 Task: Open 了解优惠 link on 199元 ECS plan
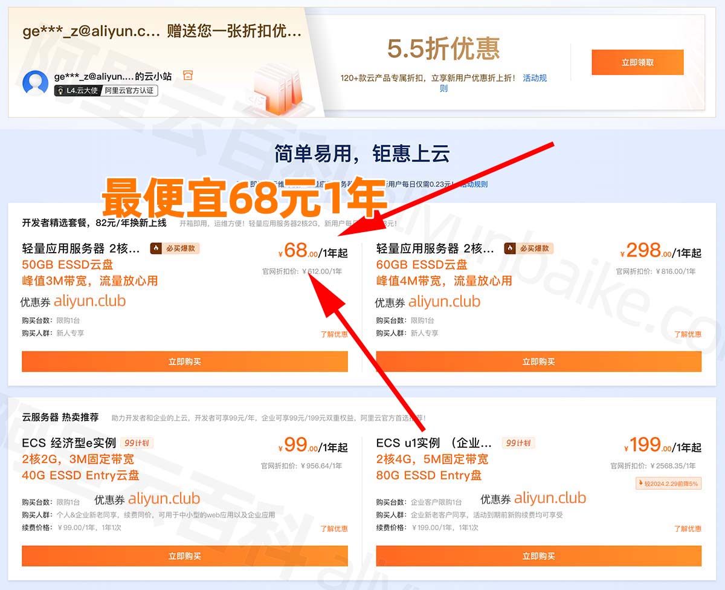(x=688, y=529)
